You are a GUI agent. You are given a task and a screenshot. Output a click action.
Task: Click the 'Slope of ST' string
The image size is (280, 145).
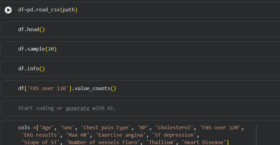tap(40, 142)
